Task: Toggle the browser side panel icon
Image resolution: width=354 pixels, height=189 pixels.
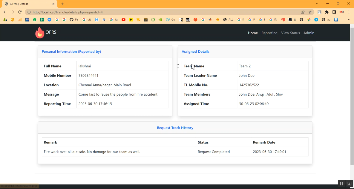Action: pyautogui.click(x=334, y=12)
